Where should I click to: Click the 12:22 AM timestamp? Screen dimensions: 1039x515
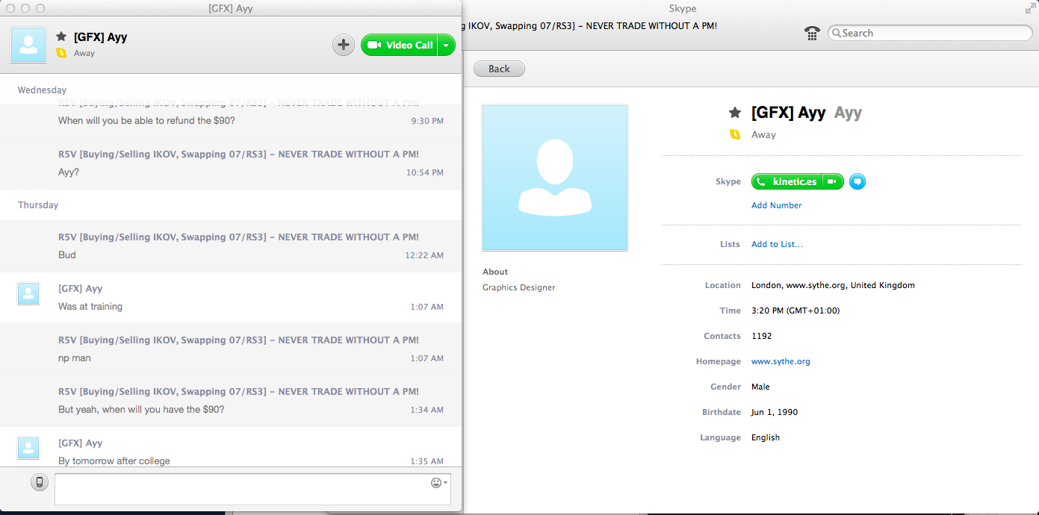[x=424, y=255]
